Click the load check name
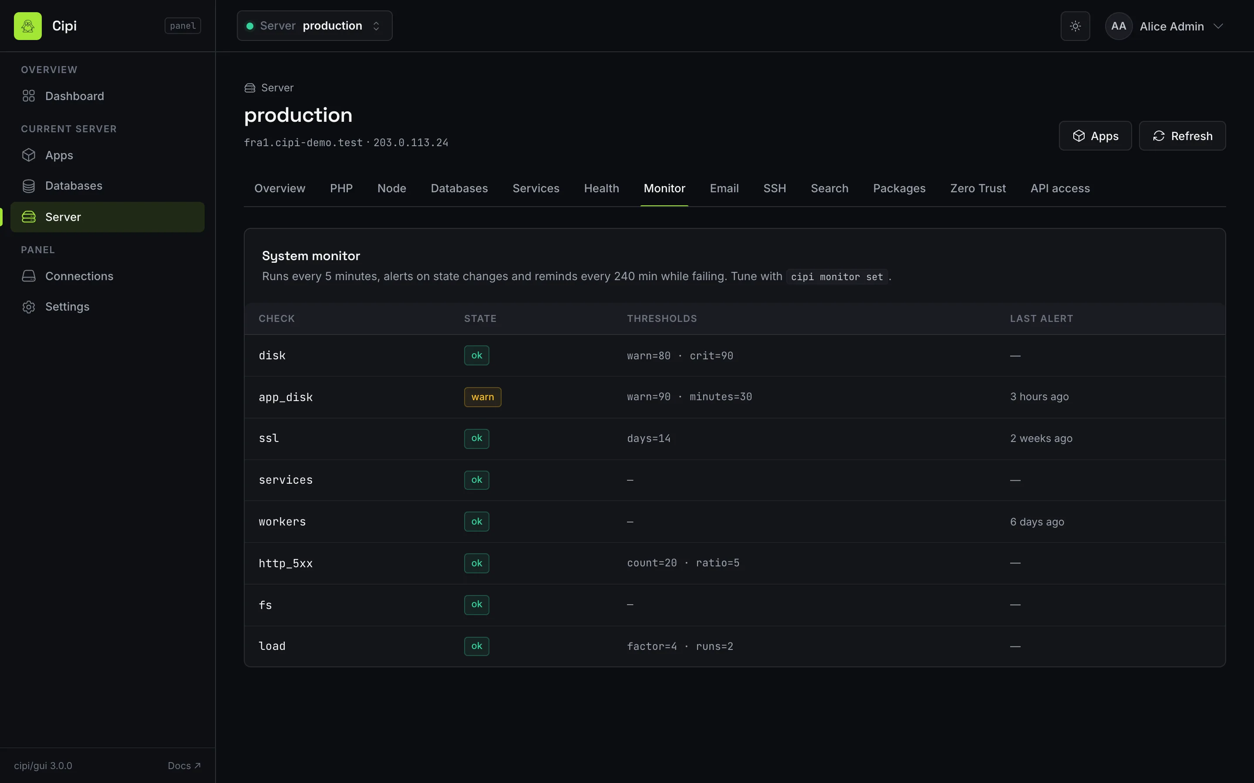 (272, 646)
